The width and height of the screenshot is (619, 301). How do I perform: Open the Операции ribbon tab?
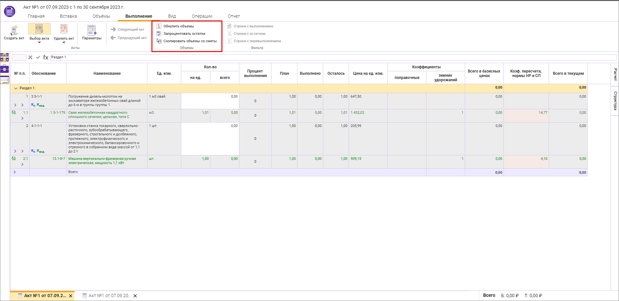(x=202, y=16)
